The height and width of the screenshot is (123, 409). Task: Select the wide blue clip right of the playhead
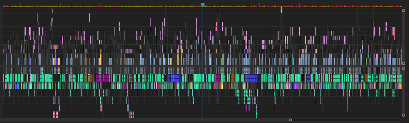pos(252,78)
